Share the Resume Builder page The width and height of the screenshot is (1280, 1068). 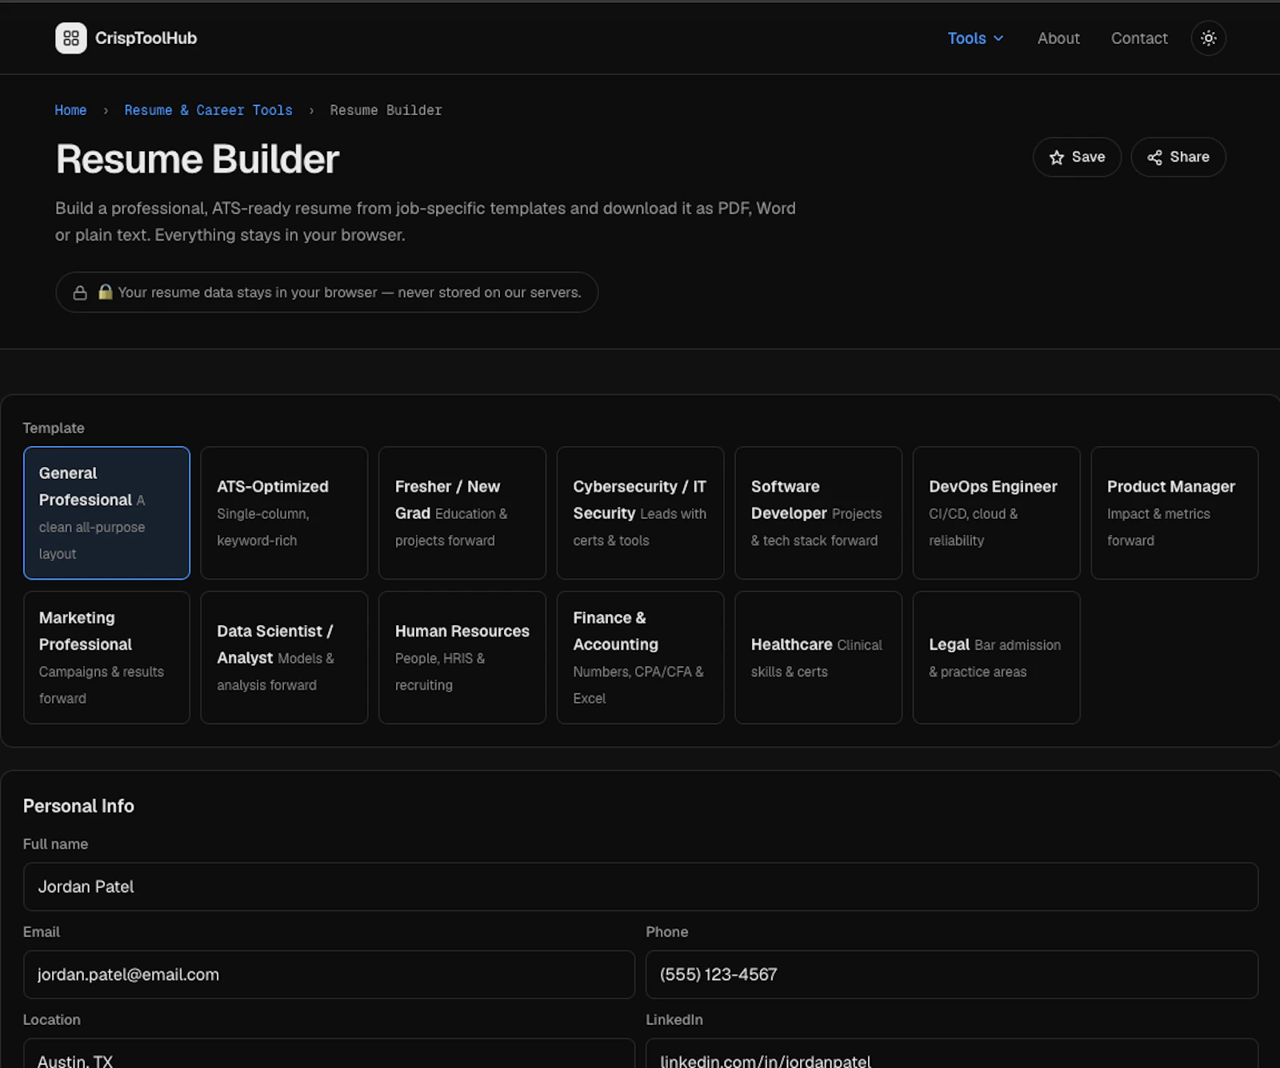pos(1178,157)
